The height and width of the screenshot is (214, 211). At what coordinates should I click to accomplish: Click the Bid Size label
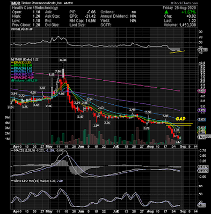tap(52, 25)
